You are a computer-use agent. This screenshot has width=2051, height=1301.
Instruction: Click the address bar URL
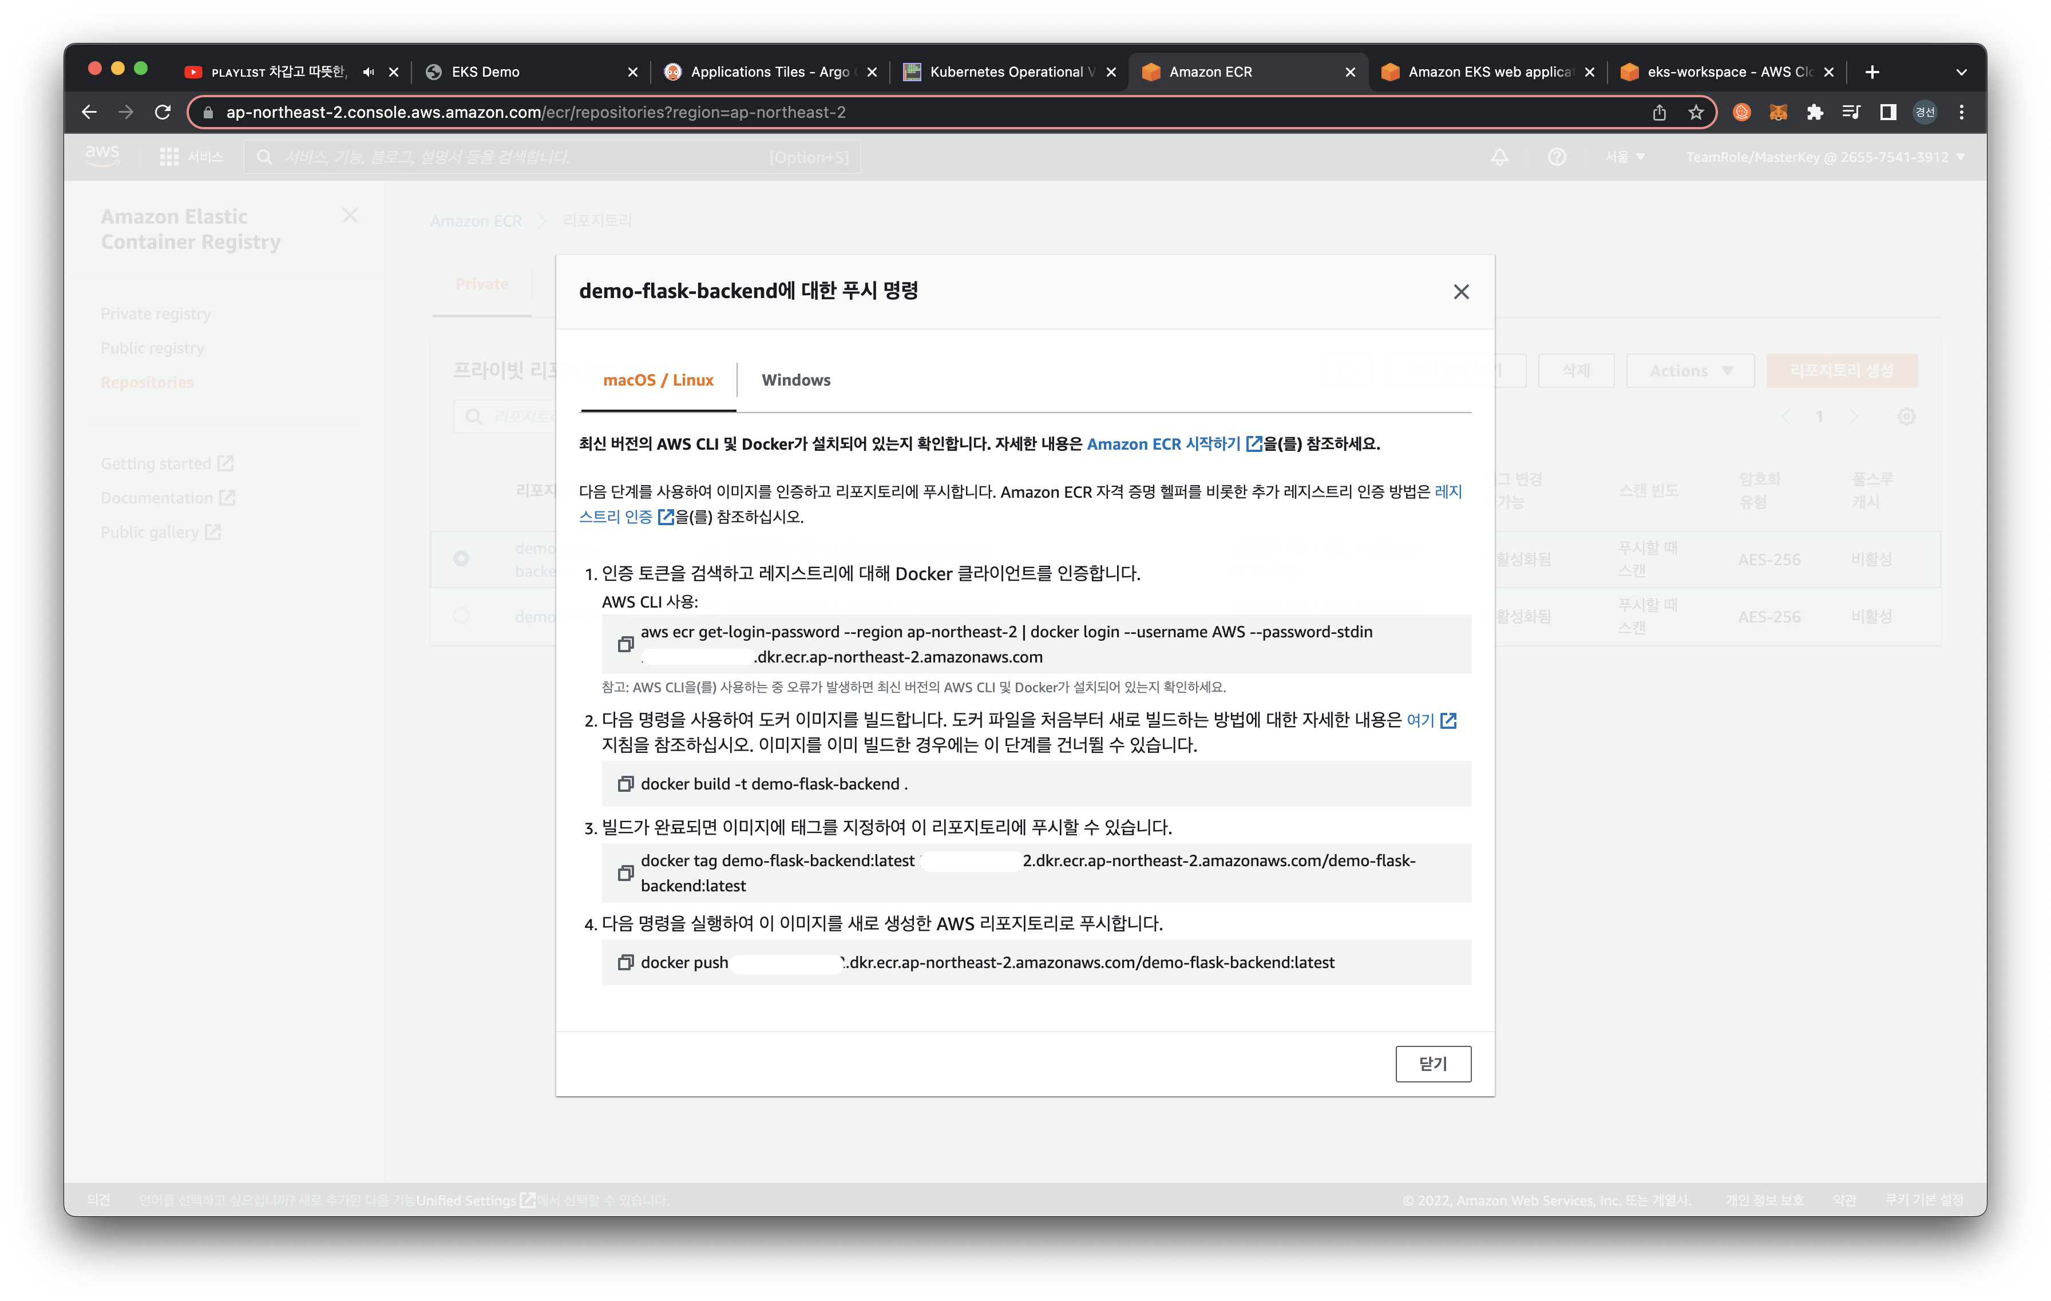(x=536, y=112)
